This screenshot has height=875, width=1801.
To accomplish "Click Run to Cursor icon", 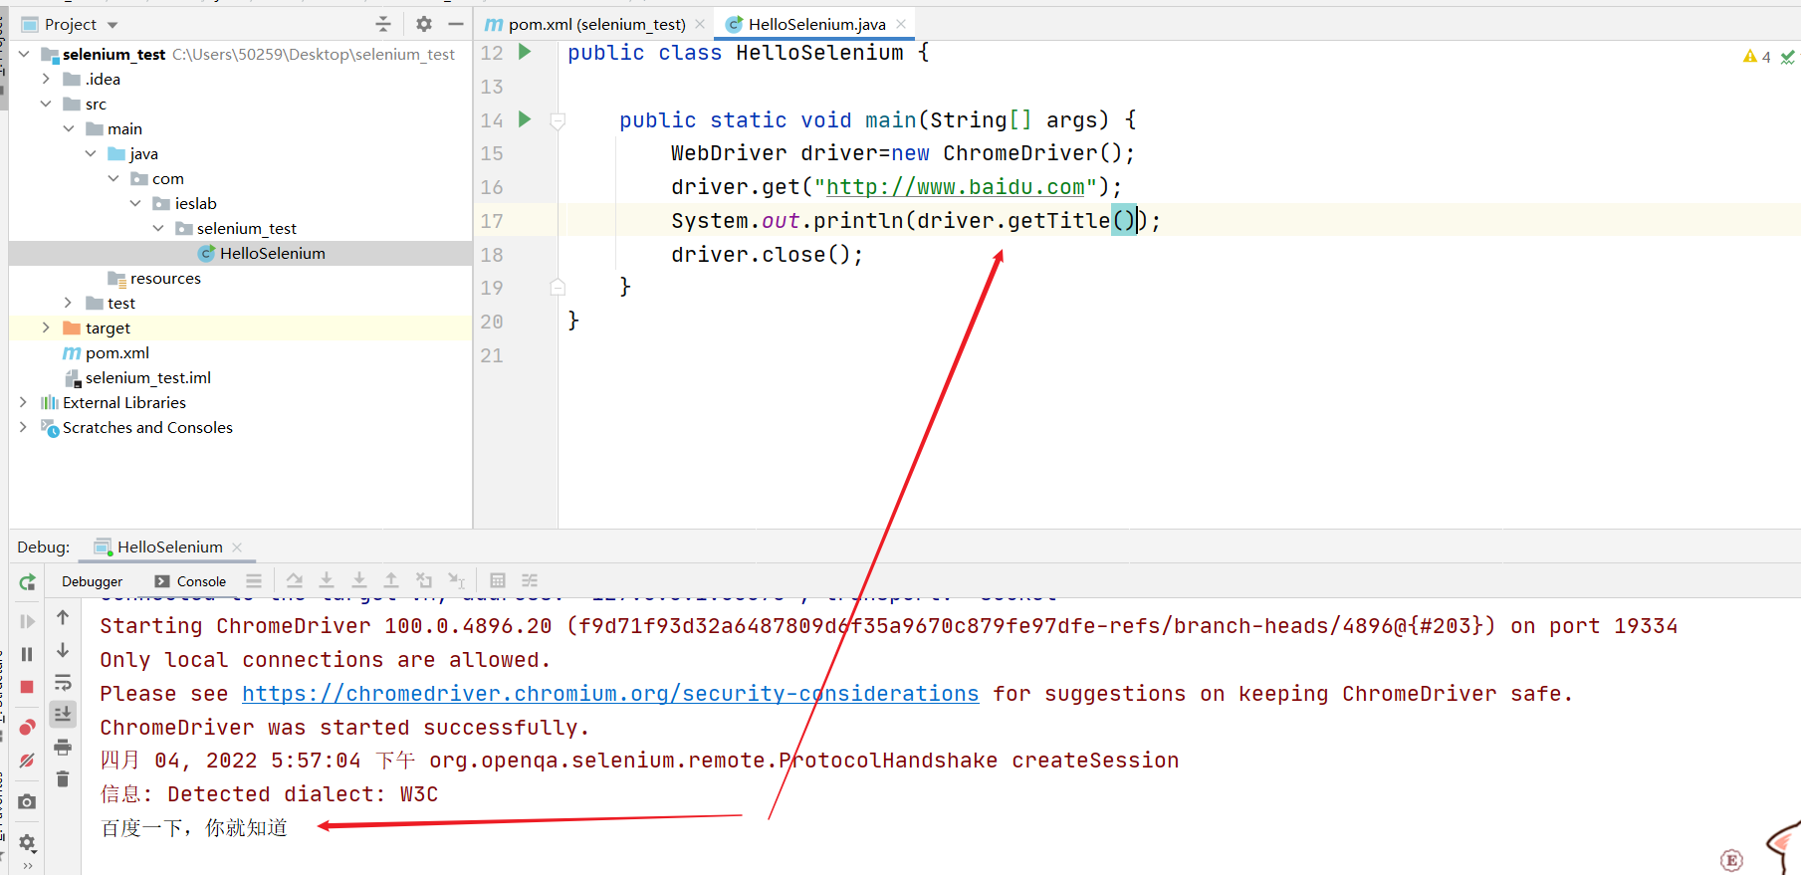I will pyautogui.click(x=457, y=580).
